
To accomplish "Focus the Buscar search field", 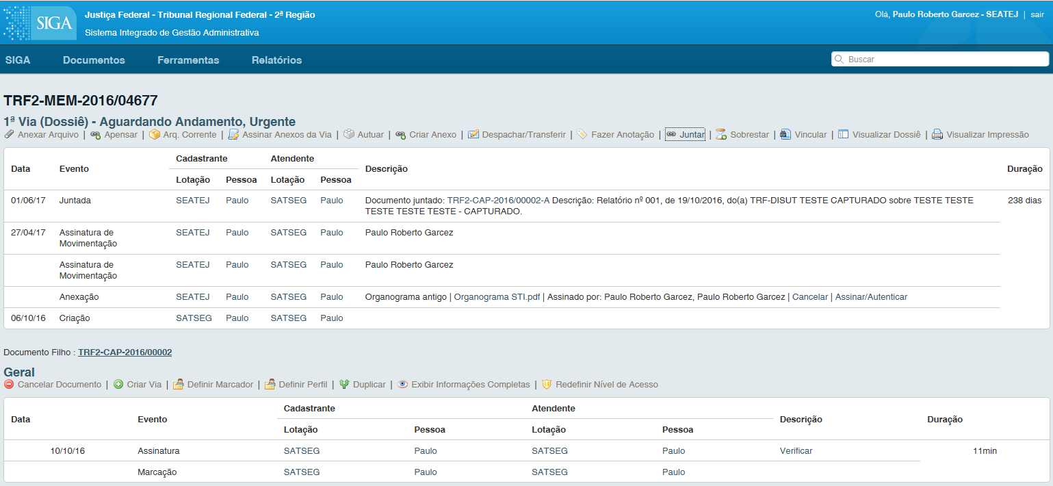I will pyautogui.click(x=940, y=60).
